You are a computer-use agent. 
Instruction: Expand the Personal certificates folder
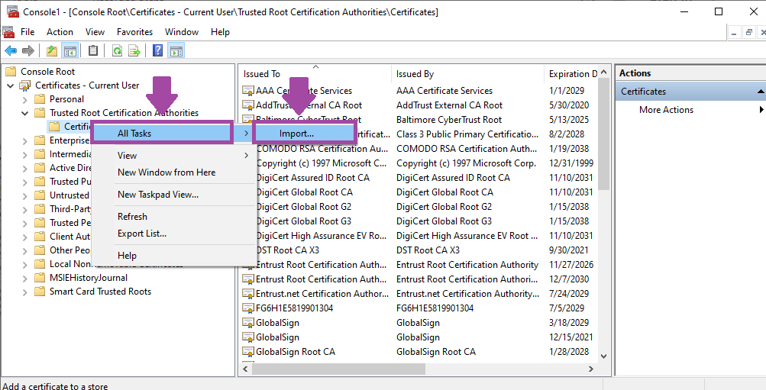click(25, 99)
